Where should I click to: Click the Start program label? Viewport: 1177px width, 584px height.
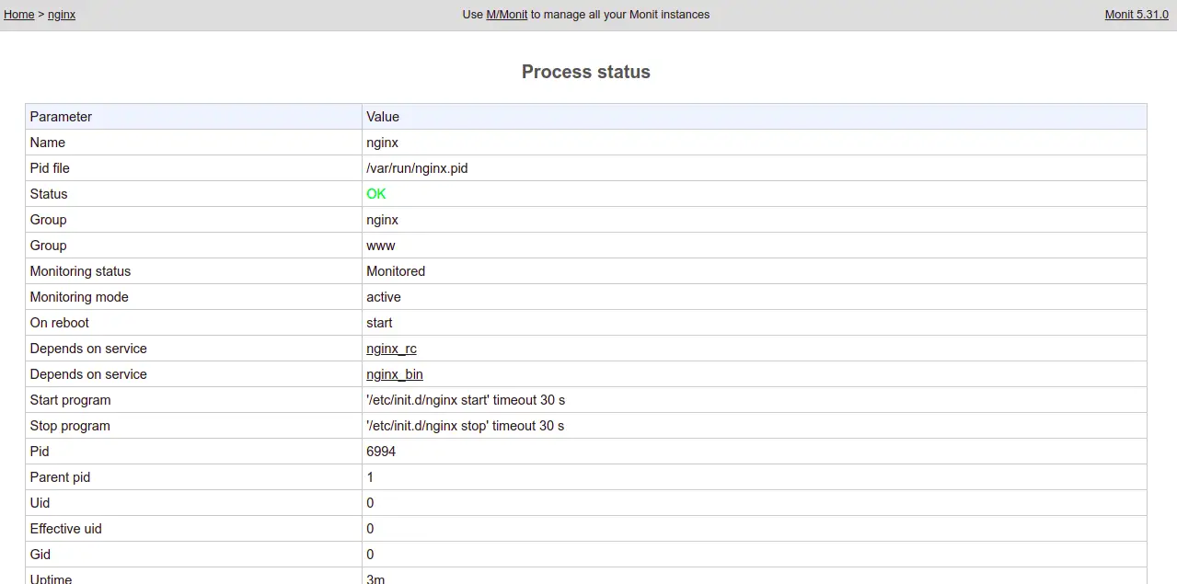click(x=70, y=400)
